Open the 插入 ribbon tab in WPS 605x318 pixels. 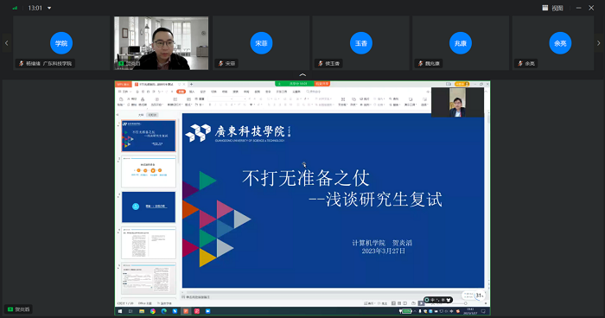coord(192,92)
